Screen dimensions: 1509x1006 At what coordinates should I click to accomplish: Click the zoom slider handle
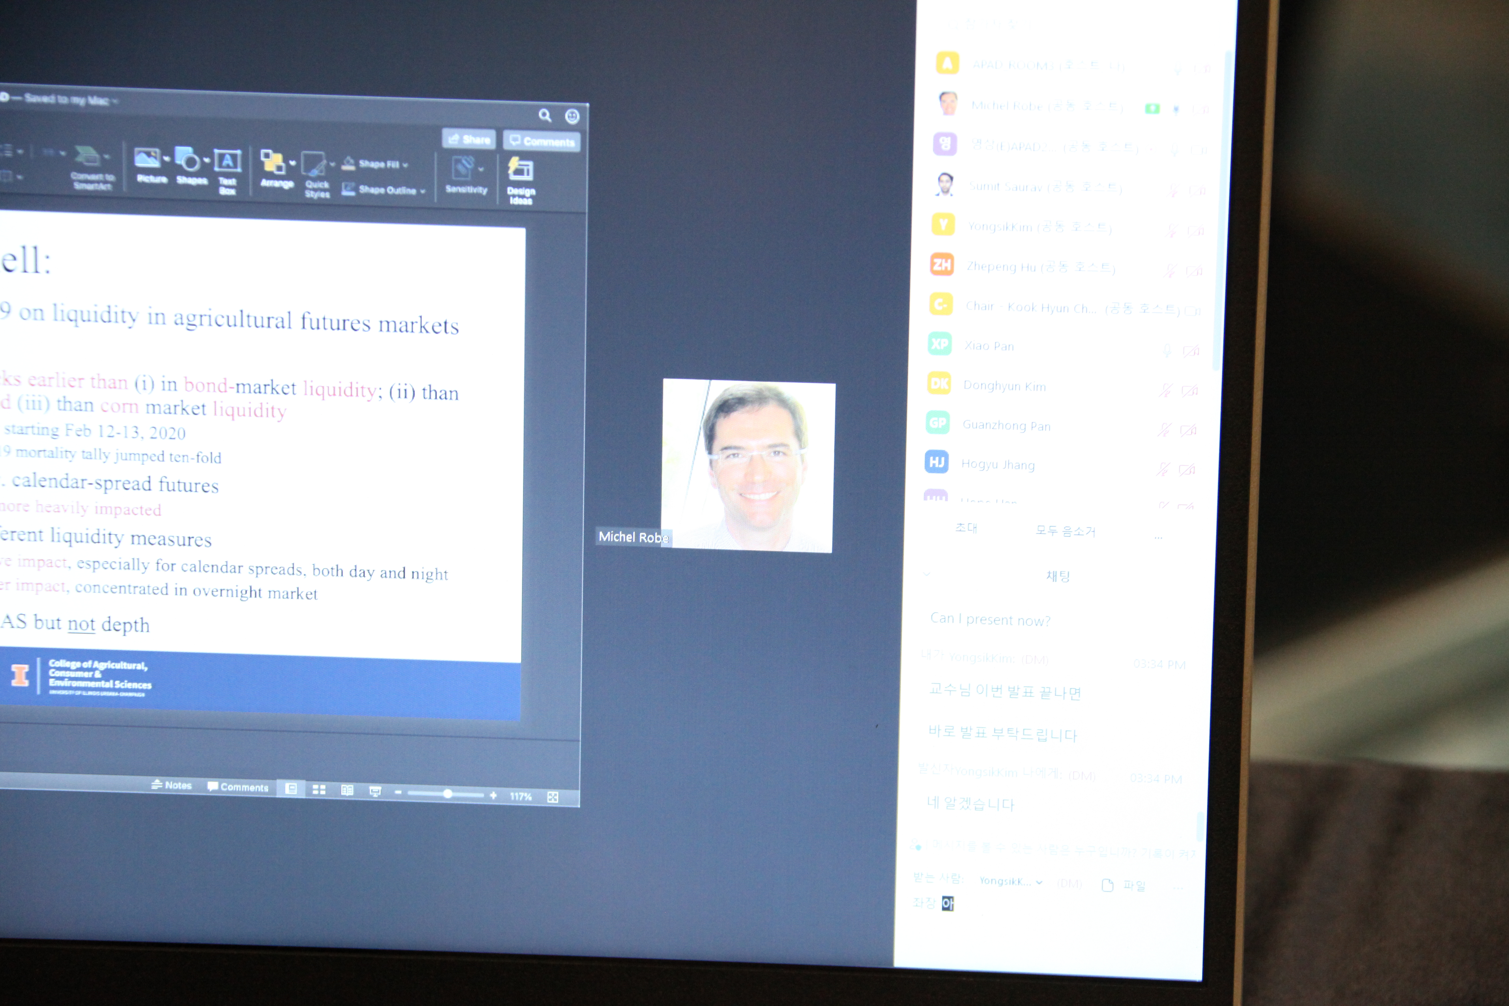(448, 794)
